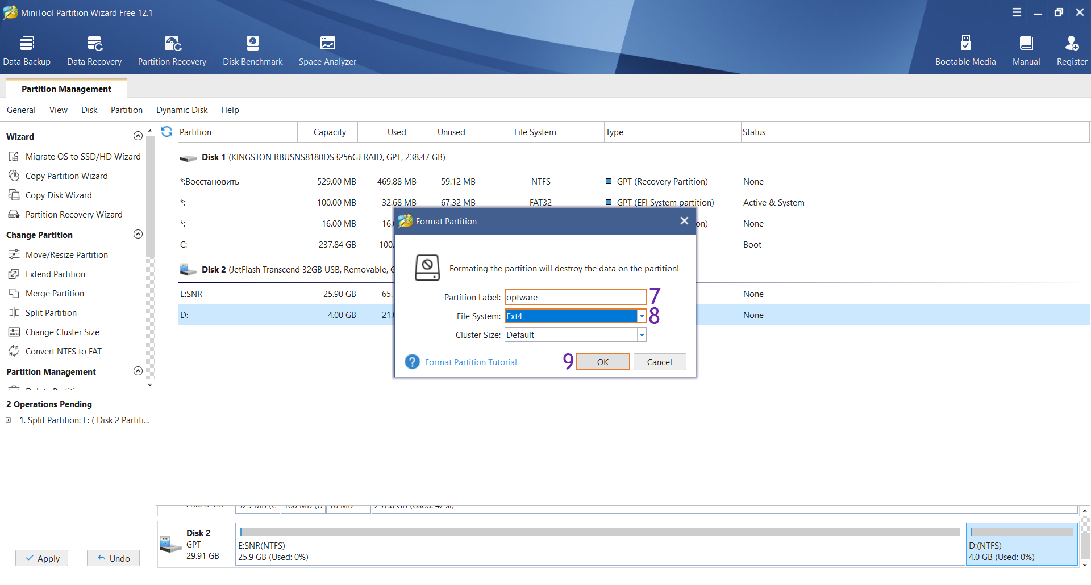This screenshot has height=585, width=1091.
Task: Select the 100.00 MB EFI partition row
Action: (x=634, y=203)
